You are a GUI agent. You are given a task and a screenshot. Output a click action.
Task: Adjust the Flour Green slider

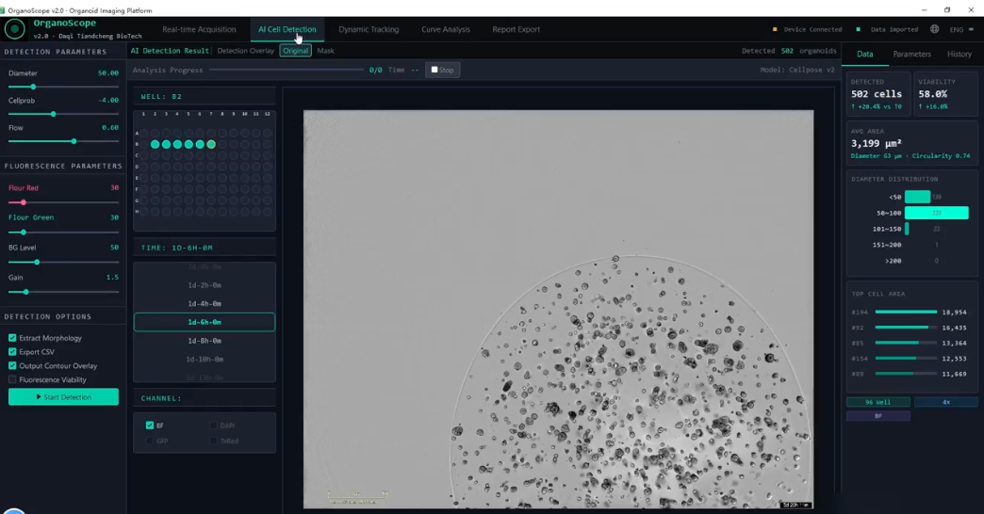click(63, 232)
